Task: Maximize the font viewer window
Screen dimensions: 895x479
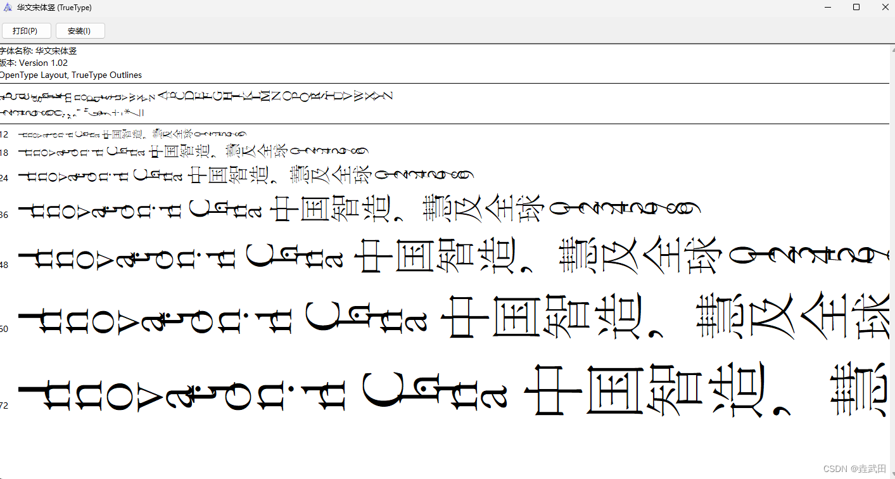Action: [x=856, y=7]
